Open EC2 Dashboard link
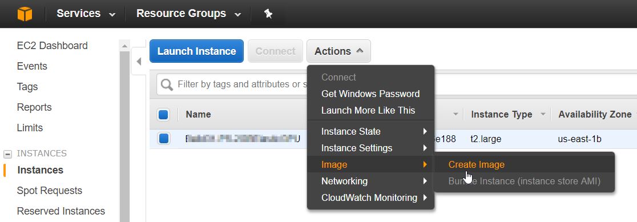This screenshot has width=637, height=222. (x=53, y=46)
